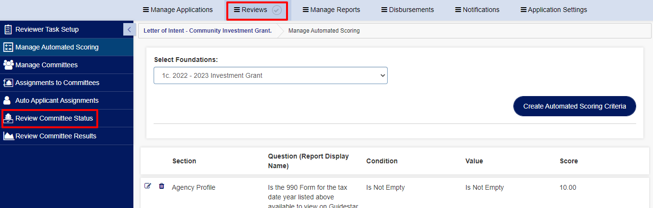Click the 10.00 score value
The image size is (653, 208).
[568, 187]
